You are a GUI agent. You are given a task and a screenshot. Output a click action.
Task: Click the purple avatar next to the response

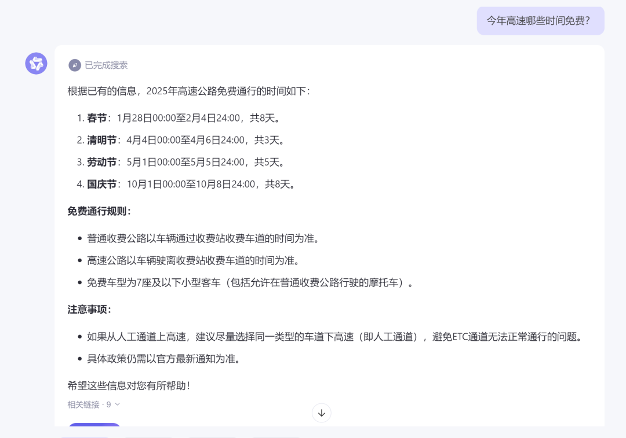coord(36,63)
